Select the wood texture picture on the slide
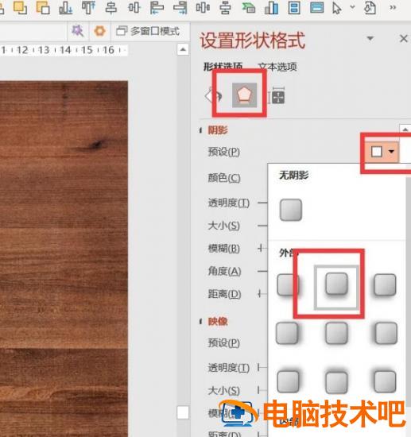Screen dimensions: 411x437 pos(64,259)
